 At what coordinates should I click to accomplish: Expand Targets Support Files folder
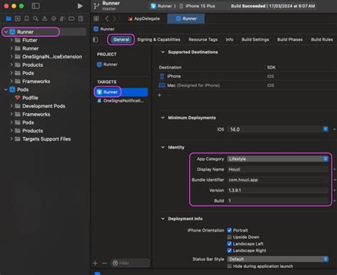[x=11, y=139]
